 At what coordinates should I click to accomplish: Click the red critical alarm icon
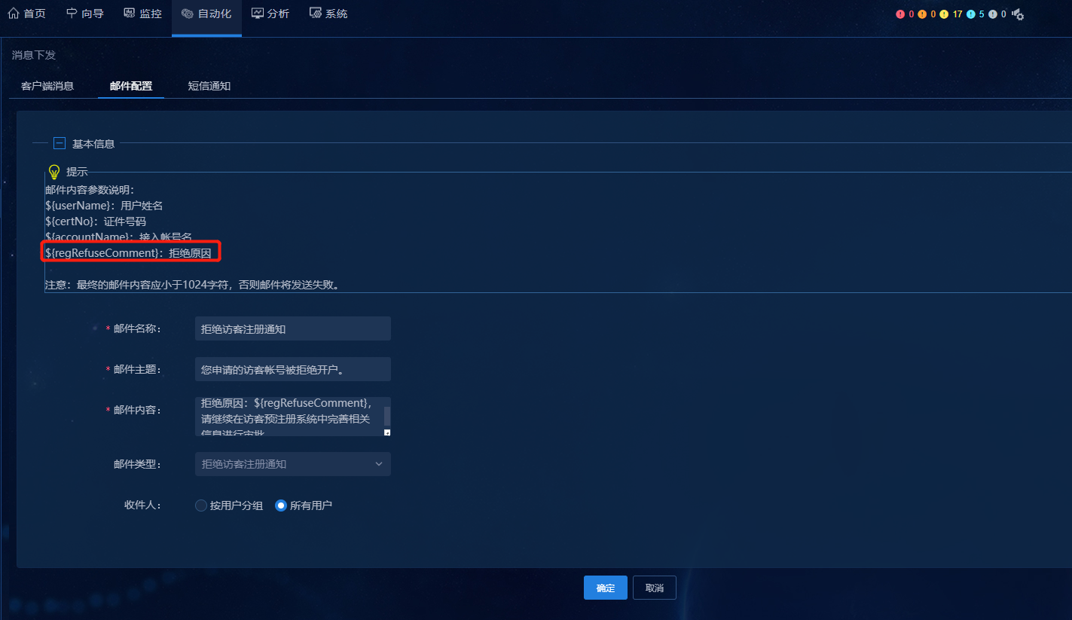(900, 14)
